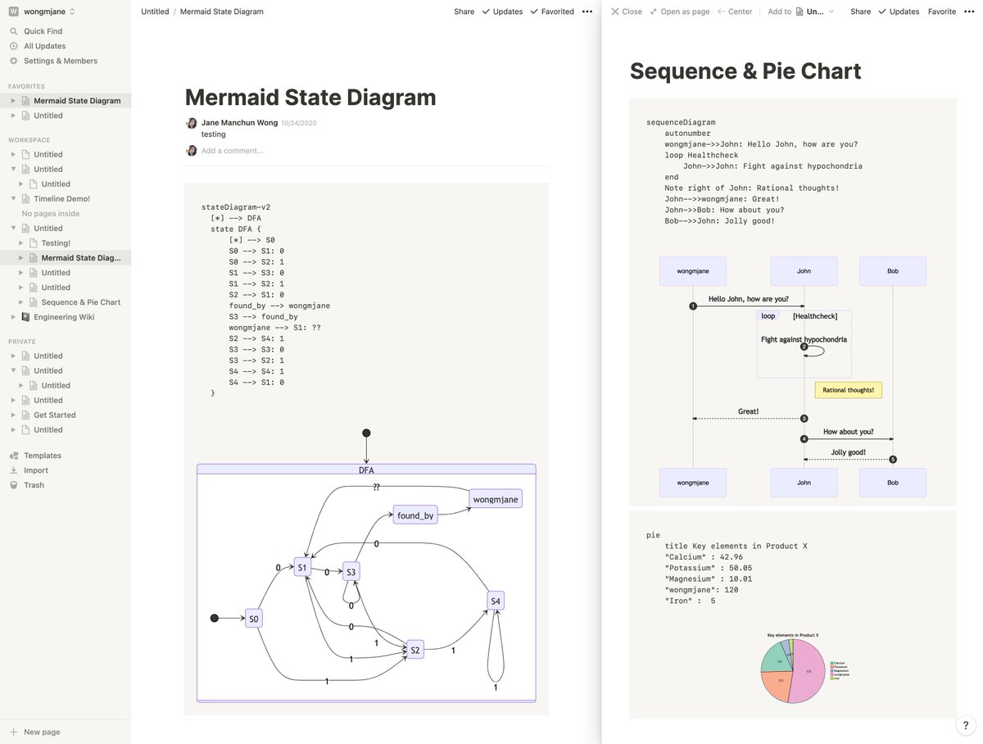Image resolution: width=983 pixels, height=744 pixels.
Task: Click the Mermaid State Diagram page title
Action: tap(310, 98)
